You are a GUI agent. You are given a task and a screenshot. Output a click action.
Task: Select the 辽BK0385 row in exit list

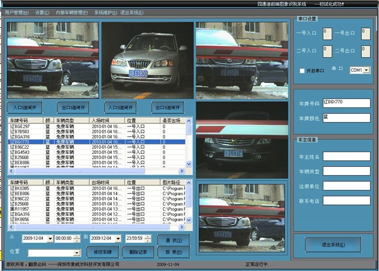point(21,188)
